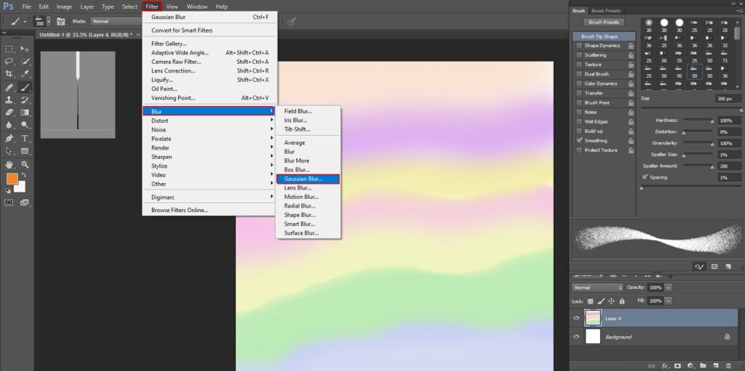The height and width of the screenshot is (371, 745).
Task: Select the Brush tool in toolbox
Action: pyautogui.click(x=25, y=87)
